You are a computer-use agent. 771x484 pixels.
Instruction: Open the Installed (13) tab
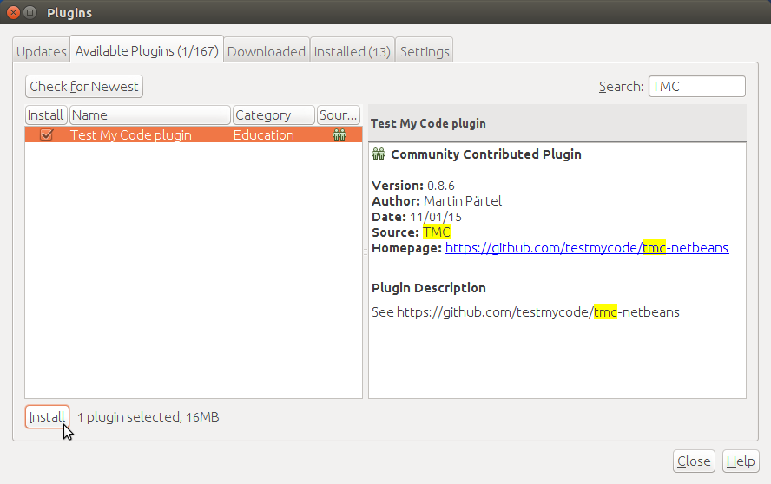[x=352, y=51]
